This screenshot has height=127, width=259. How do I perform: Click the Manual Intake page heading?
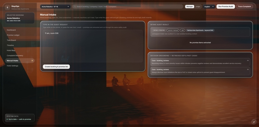click(x=48, y=15)
